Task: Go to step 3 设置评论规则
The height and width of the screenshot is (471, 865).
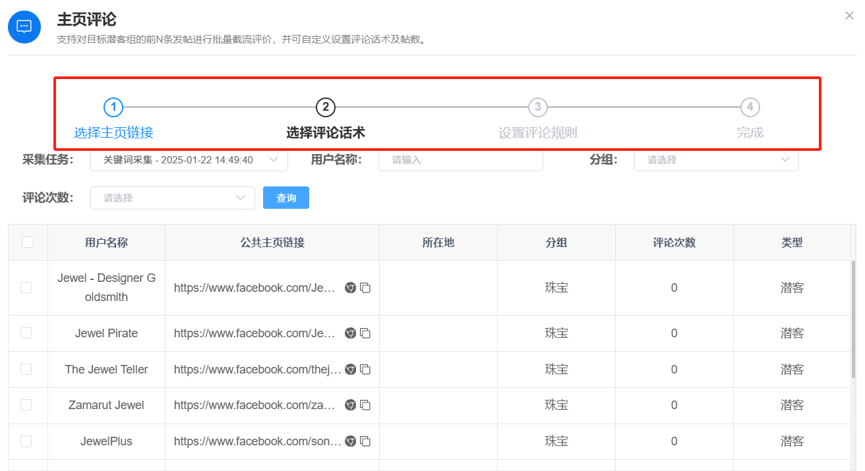Action: pyautogui.click(x=538, y=119)
